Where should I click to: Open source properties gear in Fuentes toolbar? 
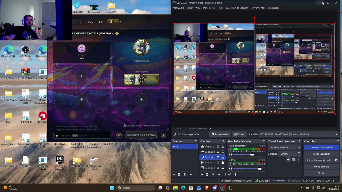click(x=213, y=174)
